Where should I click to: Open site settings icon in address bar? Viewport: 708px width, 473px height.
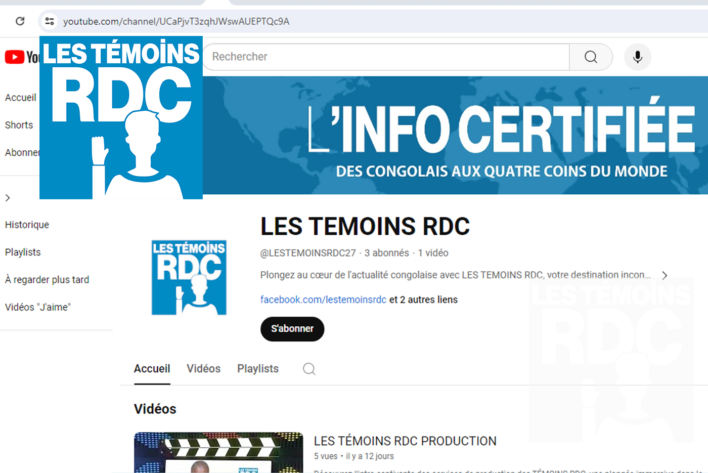tap(50, 21)
